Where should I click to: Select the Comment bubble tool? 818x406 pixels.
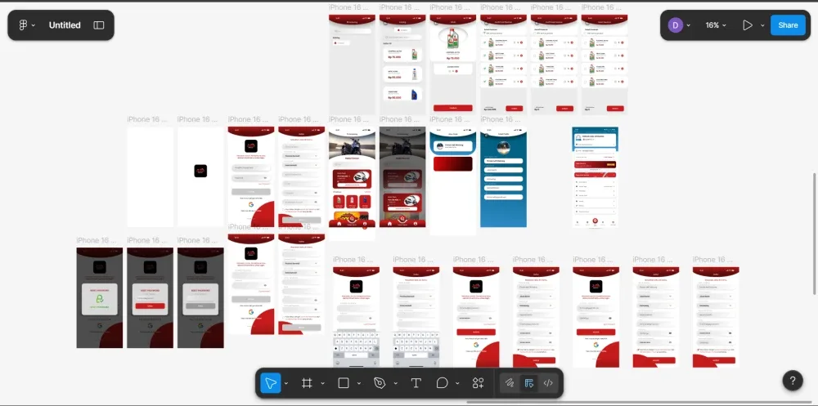pyautogui.click(x=442, y=383)
